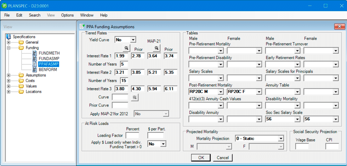Open the Window menu
The height and width of the screenshot is (166, 347).
click(x=87, y=15)
